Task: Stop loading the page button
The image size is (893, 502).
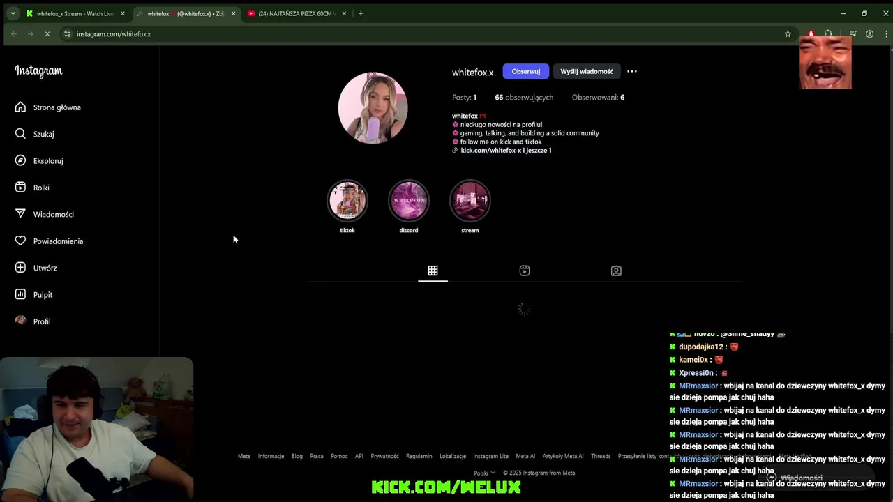Action: click(47, 33)
